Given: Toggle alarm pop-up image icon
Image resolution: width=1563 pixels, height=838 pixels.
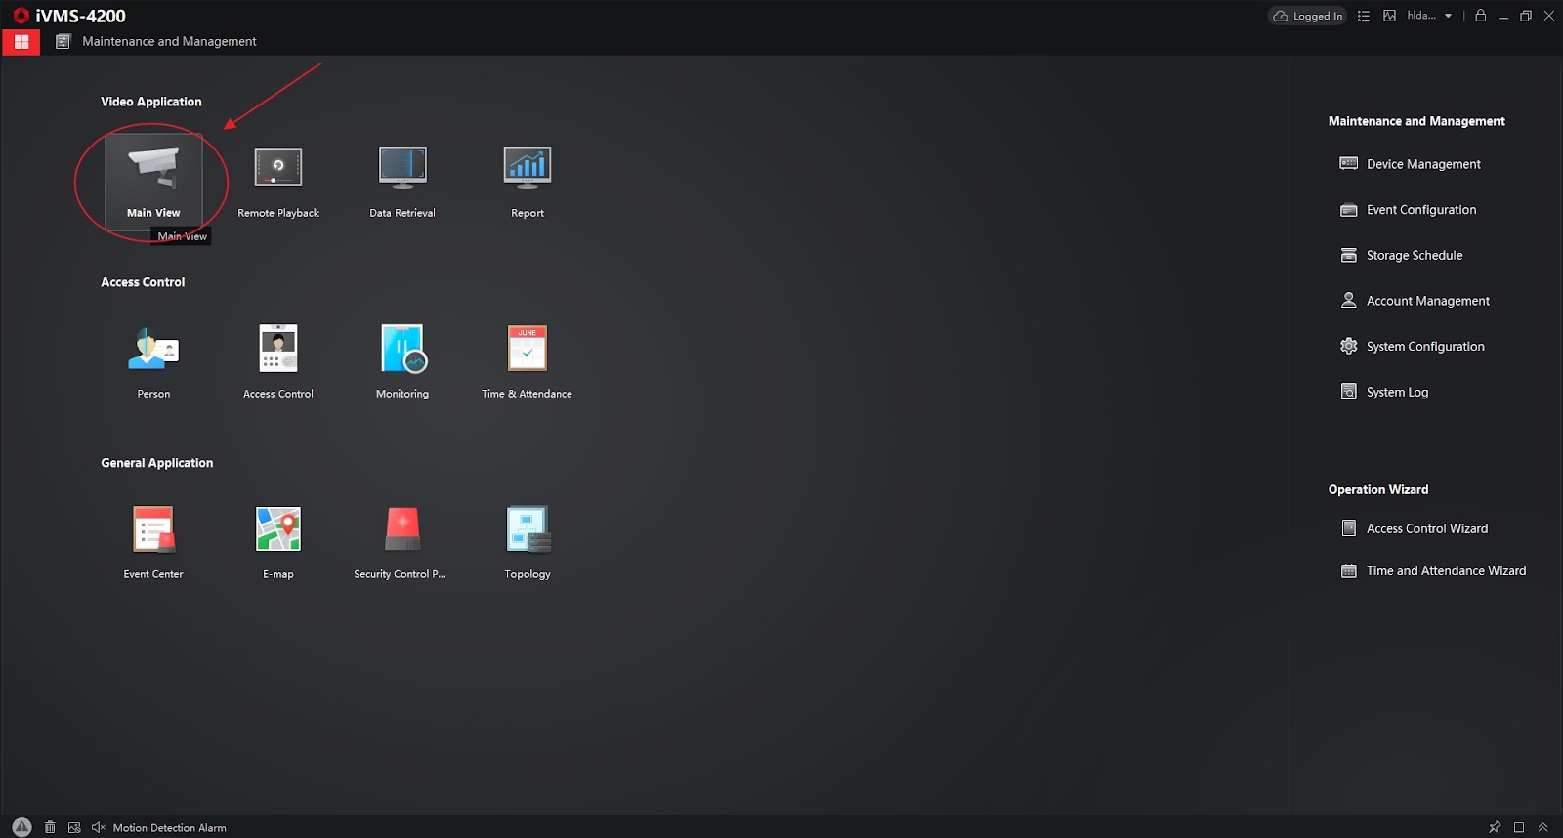Looking at the screenshot, I should click(x=74, y=827).
